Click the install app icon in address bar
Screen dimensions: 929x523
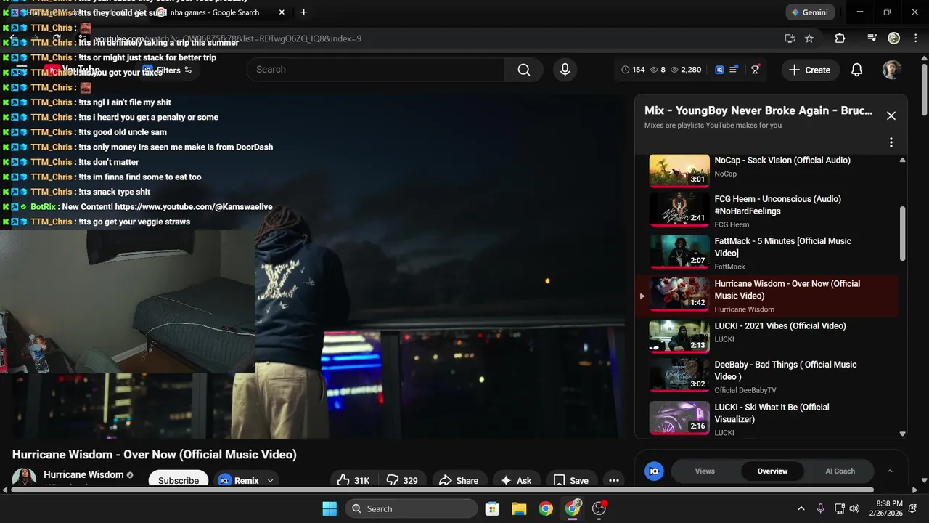click(x=790, y=38)
